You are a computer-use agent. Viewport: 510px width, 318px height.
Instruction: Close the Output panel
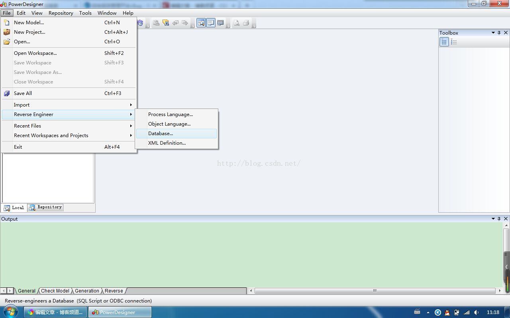pyautogui.click(x=506, y=219)
